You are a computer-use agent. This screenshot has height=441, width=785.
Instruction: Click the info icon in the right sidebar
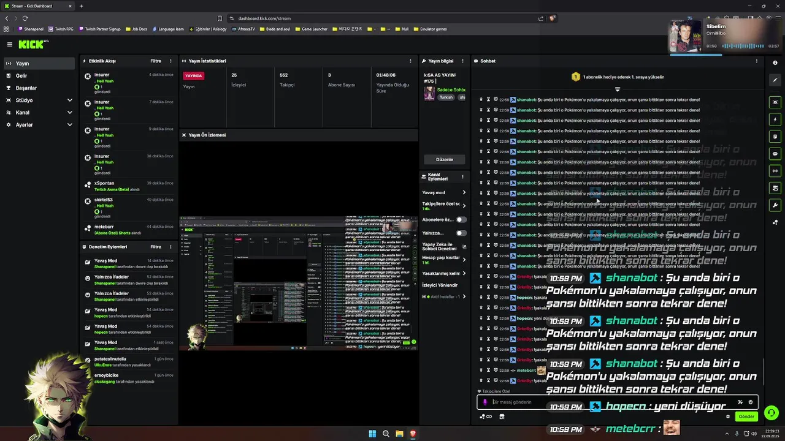(775, 63)
